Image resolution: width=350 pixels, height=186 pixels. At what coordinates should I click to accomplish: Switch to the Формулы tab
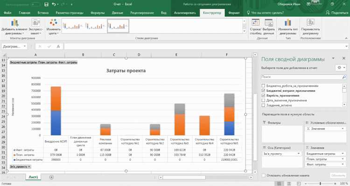pos(98,13)
